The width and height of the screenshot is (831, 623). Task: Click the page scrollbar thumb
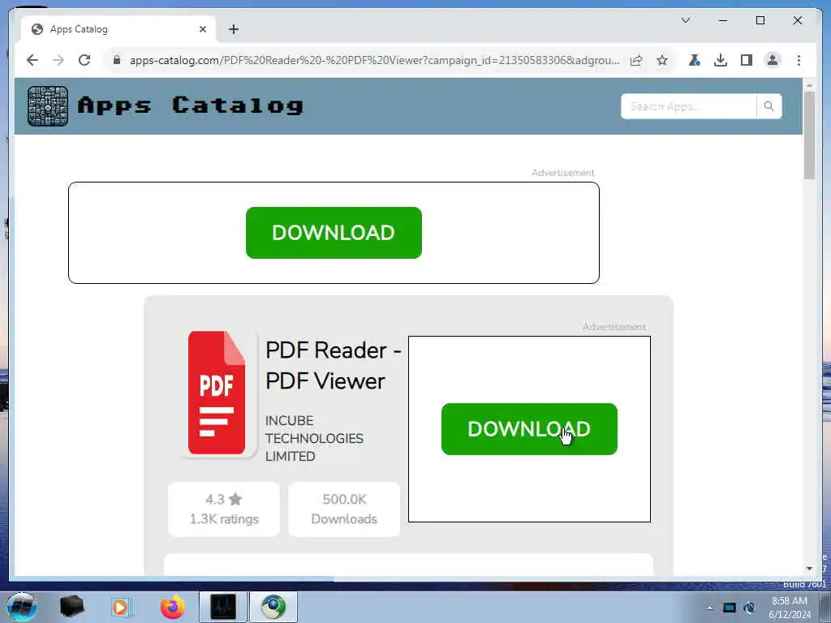point(809,135)
